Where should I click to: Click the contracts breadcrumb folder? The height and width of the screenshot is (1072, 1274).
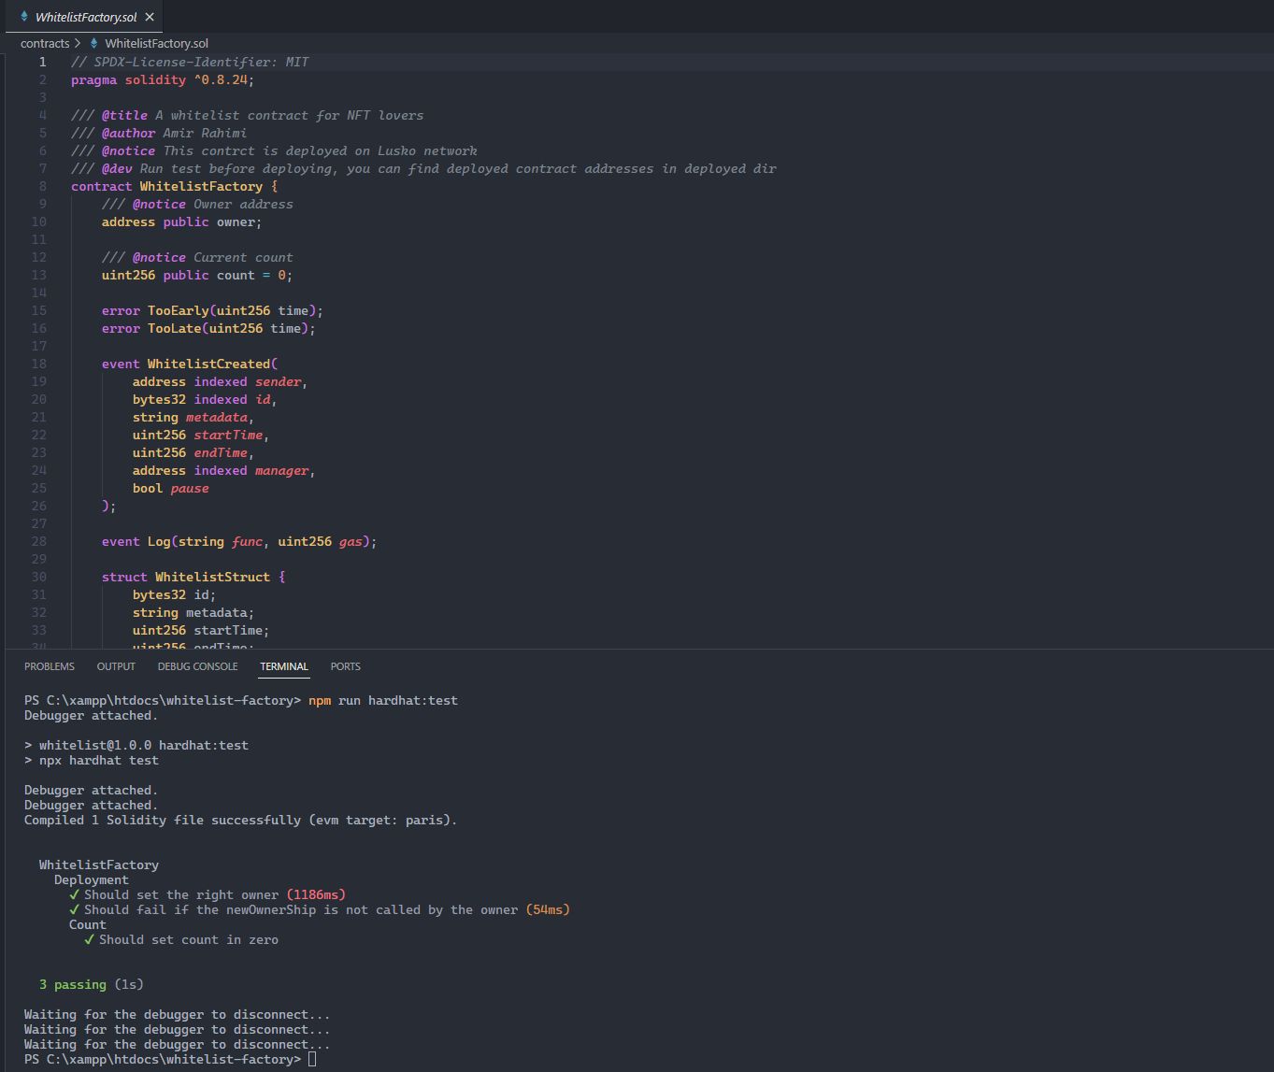coord(45,43)
